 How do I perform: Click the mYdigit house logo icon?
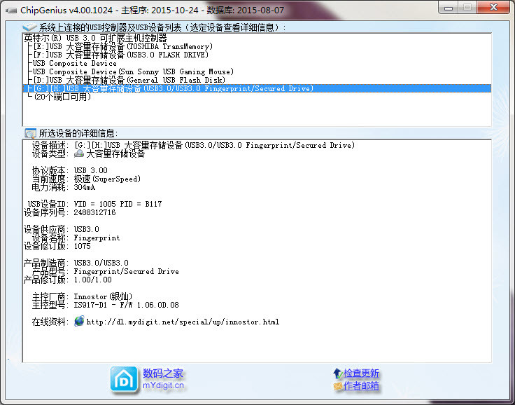pos(124,379)
